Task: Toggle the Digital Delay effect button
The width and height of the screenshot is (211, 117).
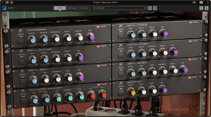Action: tap(23, 81)
